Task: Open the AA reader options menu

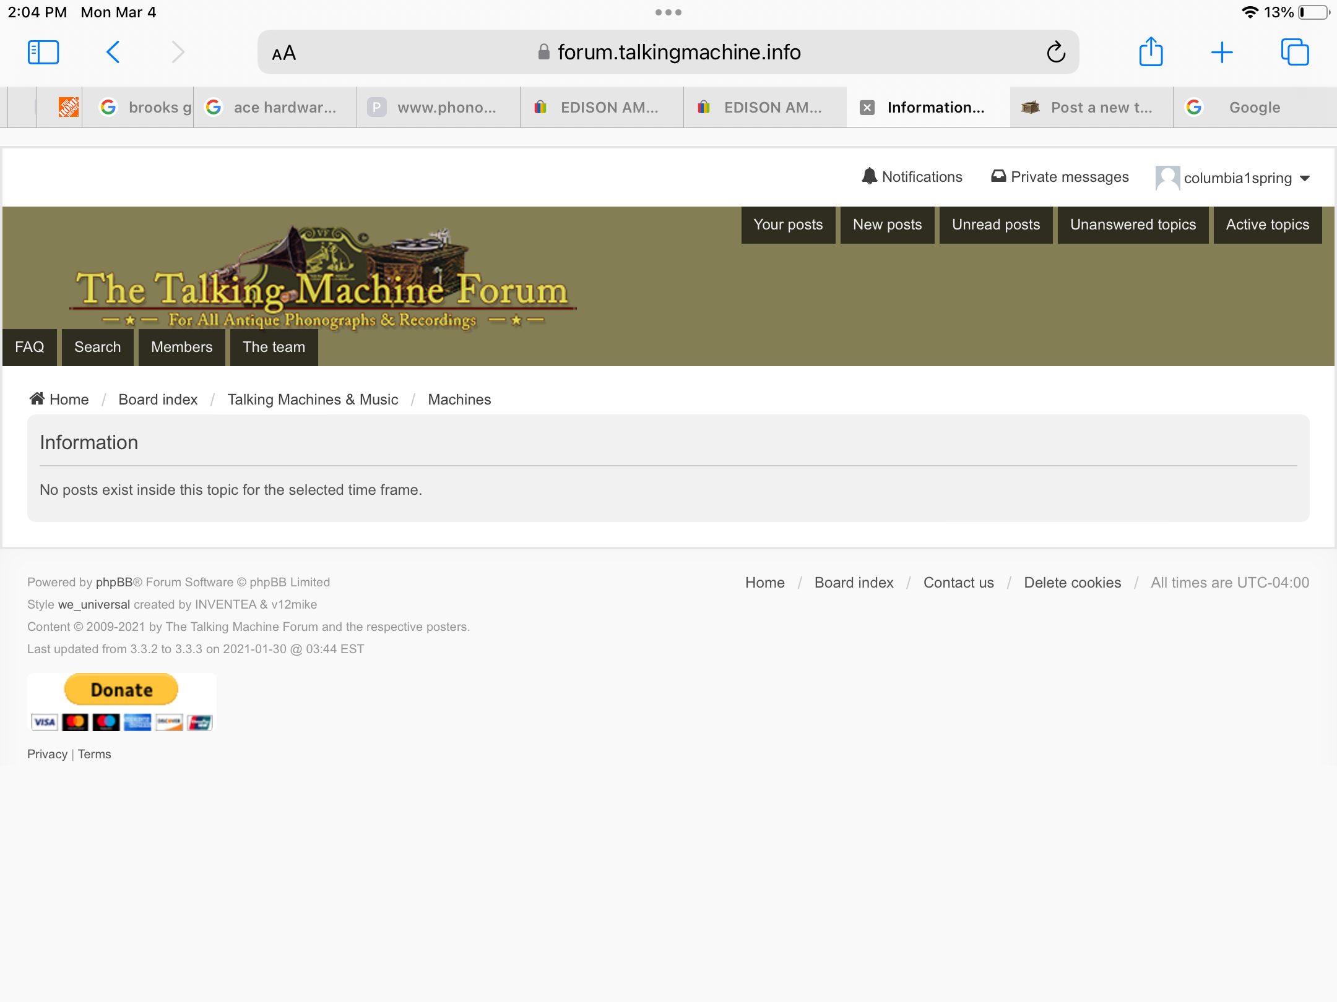Action: (x=284, y=53)
